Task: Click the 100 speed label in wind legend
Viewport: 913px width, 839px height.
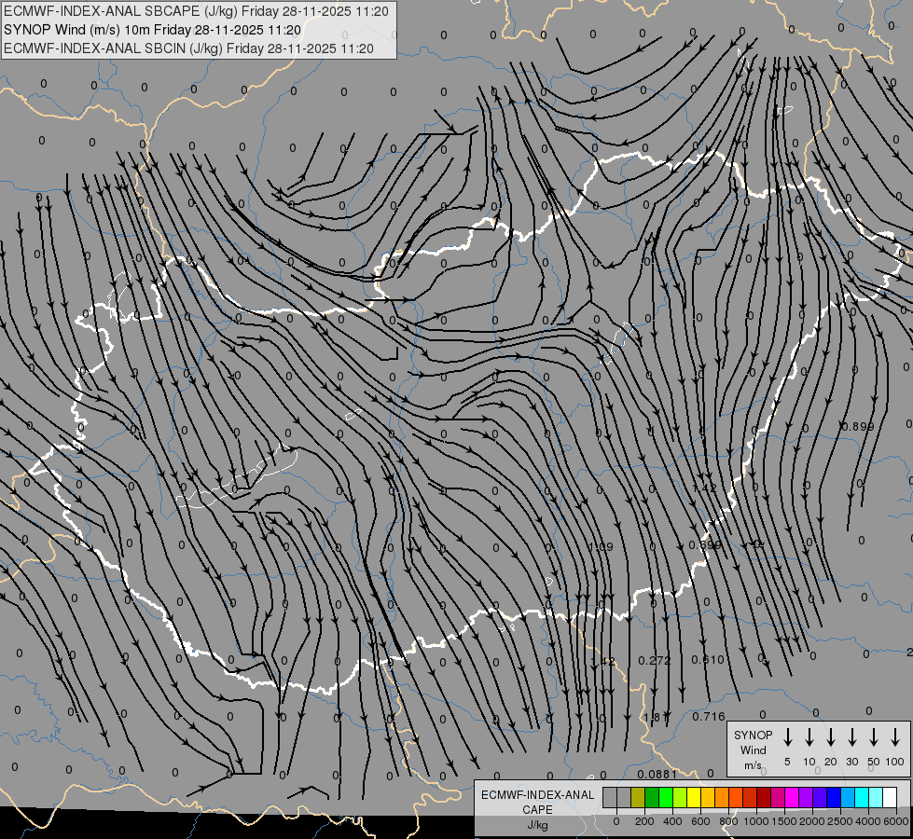Action: pos(895,762)
